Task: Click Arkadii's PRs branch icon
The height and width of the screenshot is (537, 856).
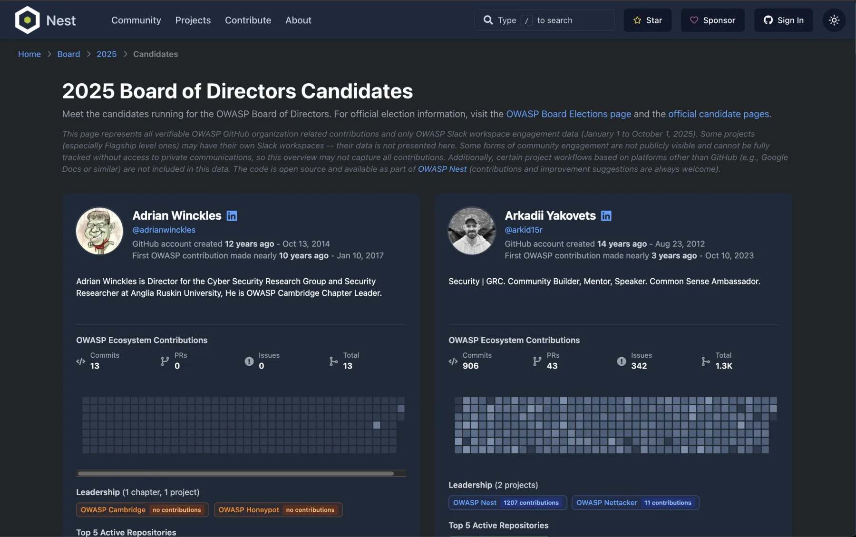Action: click(537, 361)
